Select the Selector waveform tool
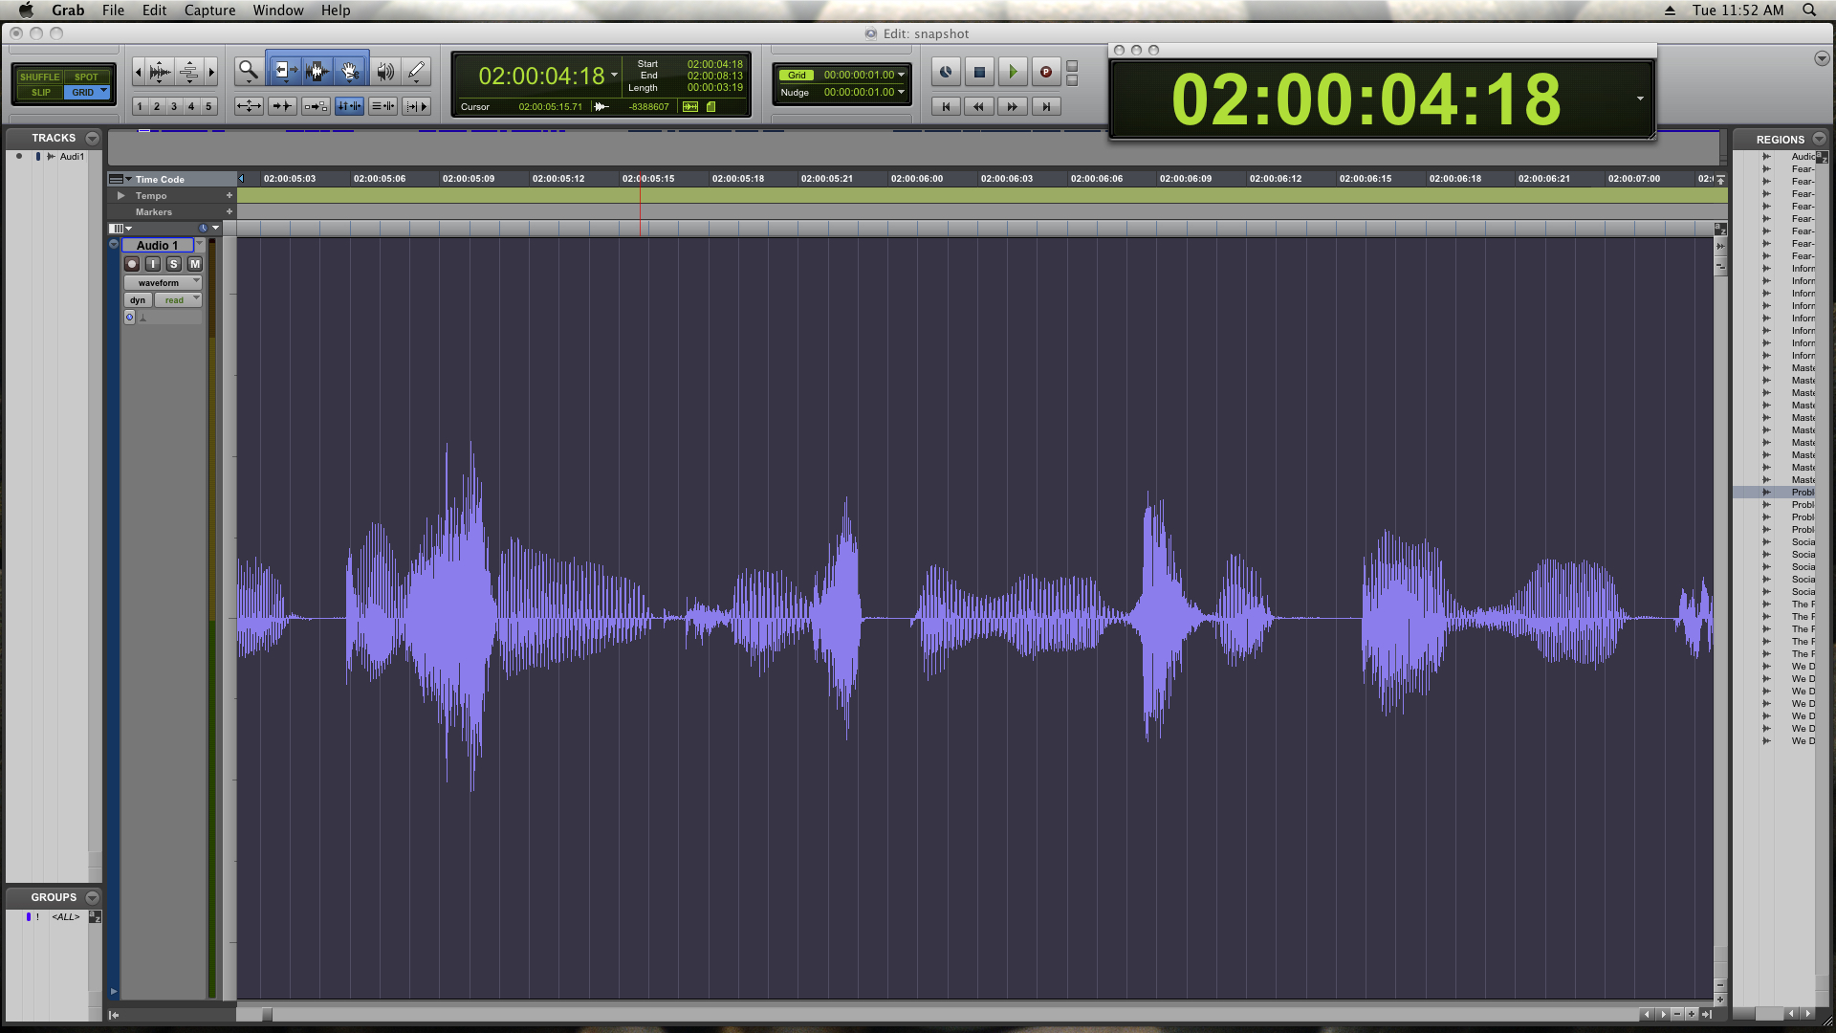The image size is (1836, 1033). [317, 71]
